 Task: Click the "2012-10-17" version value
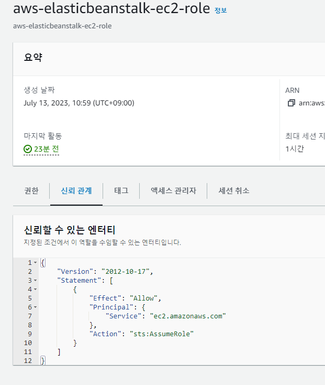point(126,272)
